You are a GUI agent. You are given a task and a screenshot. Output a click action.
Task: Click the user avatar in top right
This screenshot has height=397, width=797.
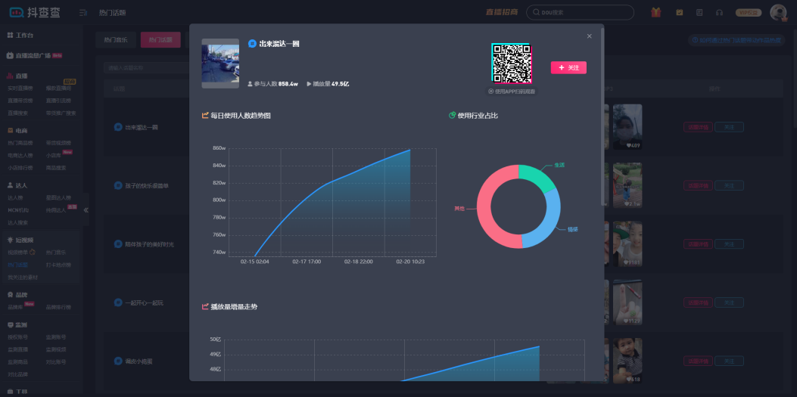777,12
